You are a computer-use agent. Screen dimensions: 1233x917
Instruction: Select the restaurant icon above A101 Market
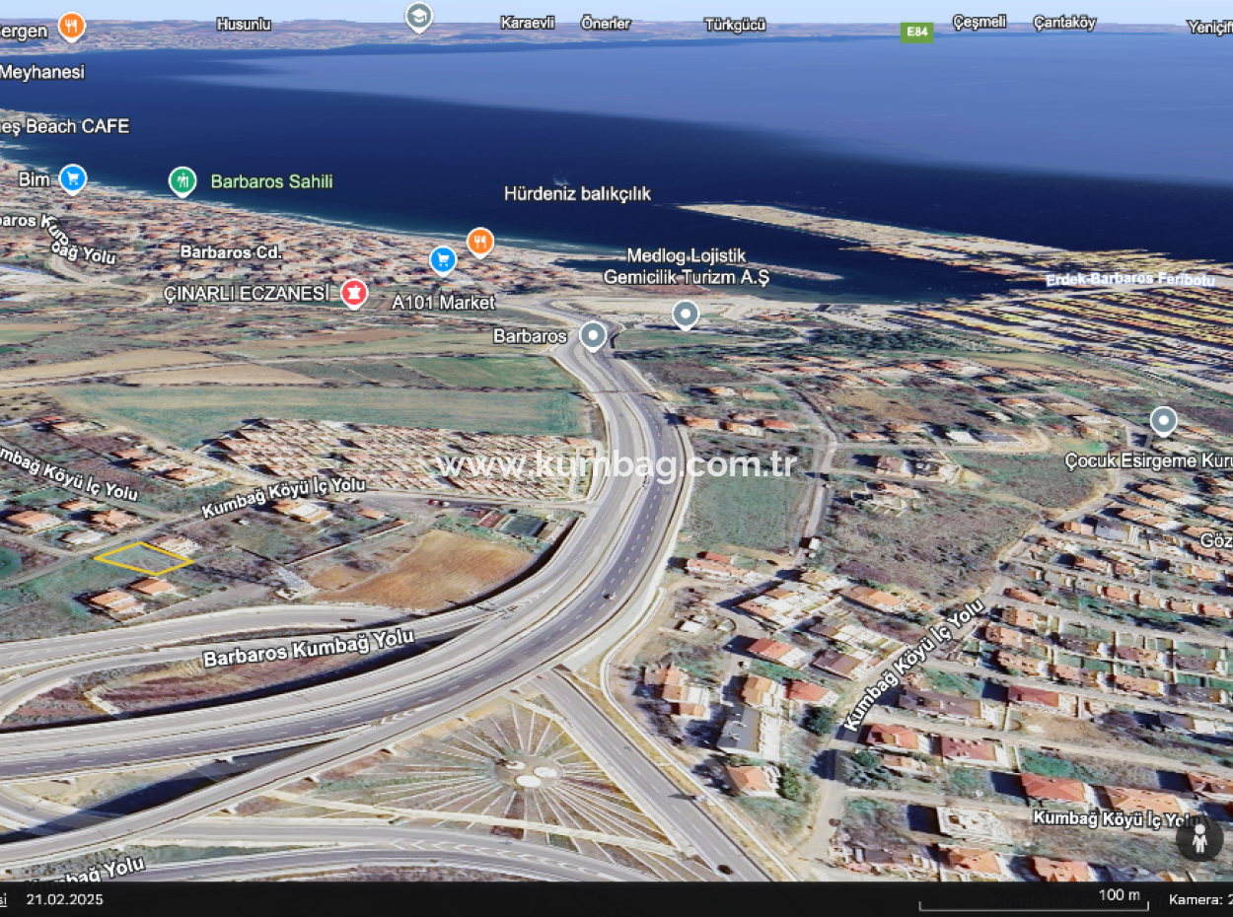coord(480,242)
